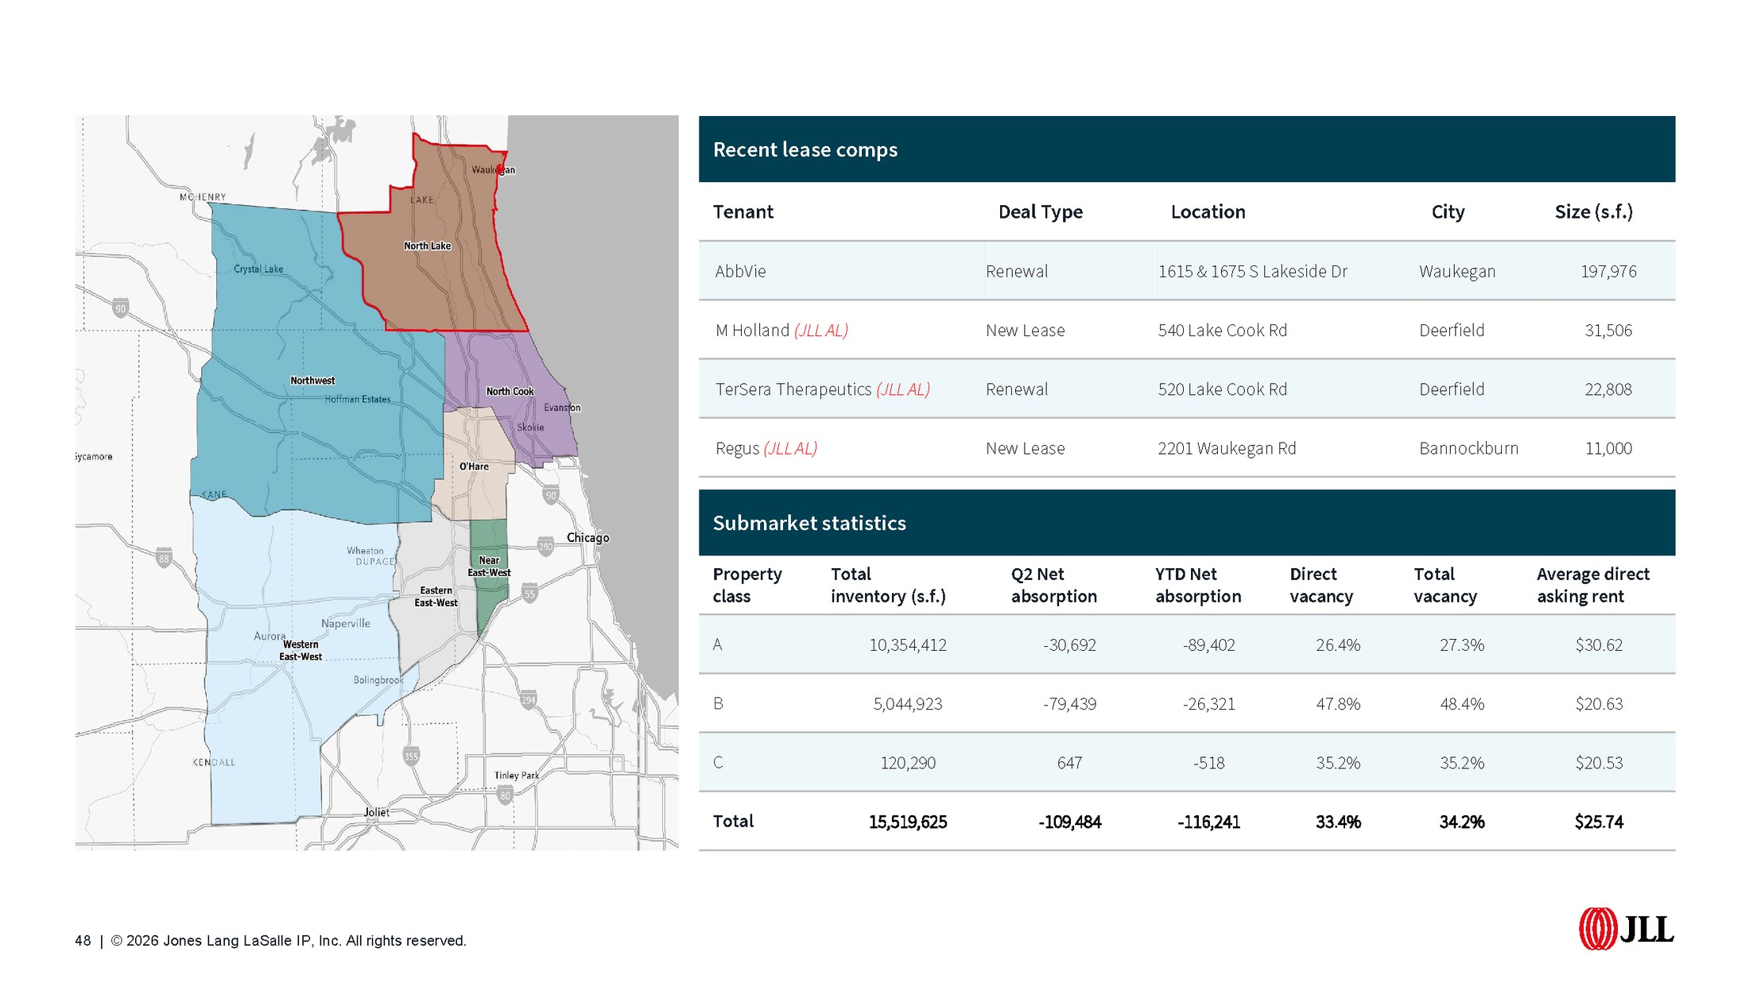Screen dimensions: 1749x983
Task: Click the 2201 Waukegan Rd address
Action: pos(1227,448)
